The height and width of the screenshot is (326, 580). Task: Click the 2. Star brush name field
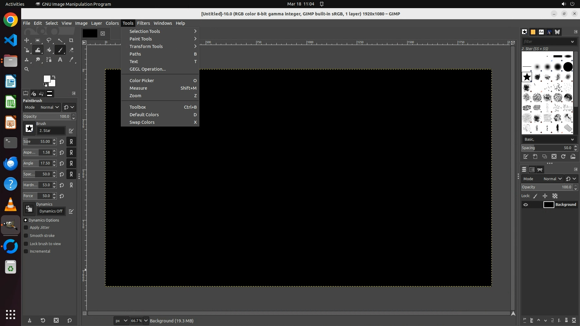[x=51, y=131]
